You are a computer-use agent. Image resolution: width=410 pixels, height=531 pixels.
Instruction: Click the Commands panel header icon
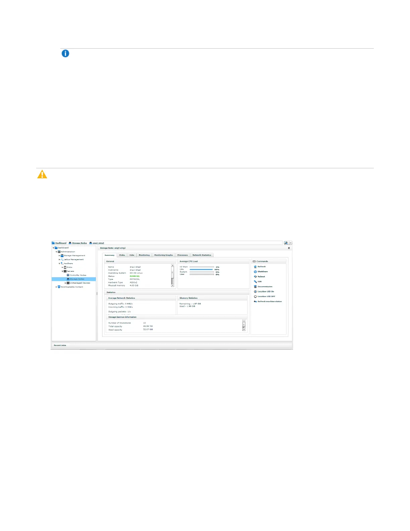point(254,261)
